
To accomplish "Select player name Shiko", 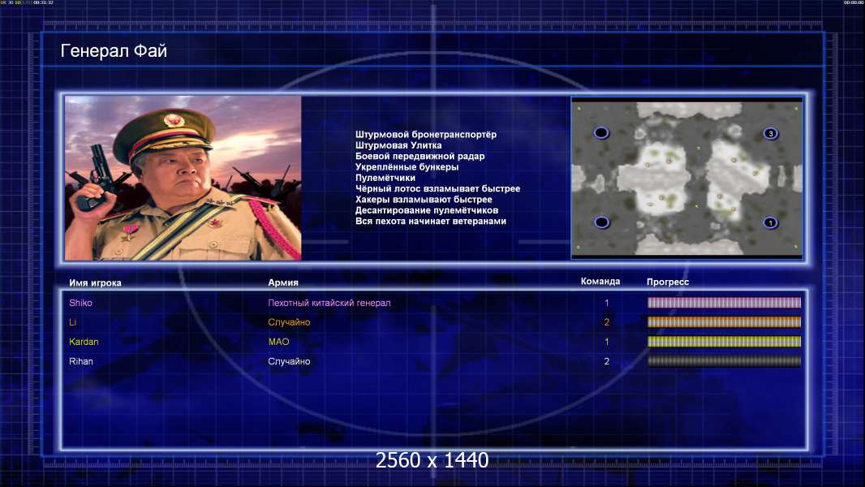I will tap(80, 303).
